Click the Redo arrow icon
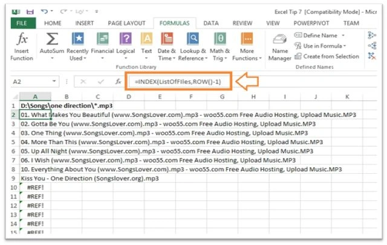This screenshot has height=245, width=387. pyautogui.click(x=63, y=11)
